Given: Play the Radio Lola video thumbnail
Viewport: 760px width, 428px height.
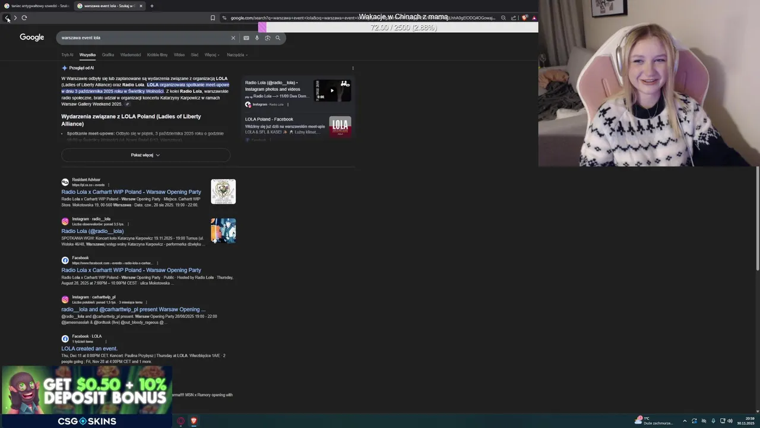Looking at the screenshot, I should click(332, 90).
